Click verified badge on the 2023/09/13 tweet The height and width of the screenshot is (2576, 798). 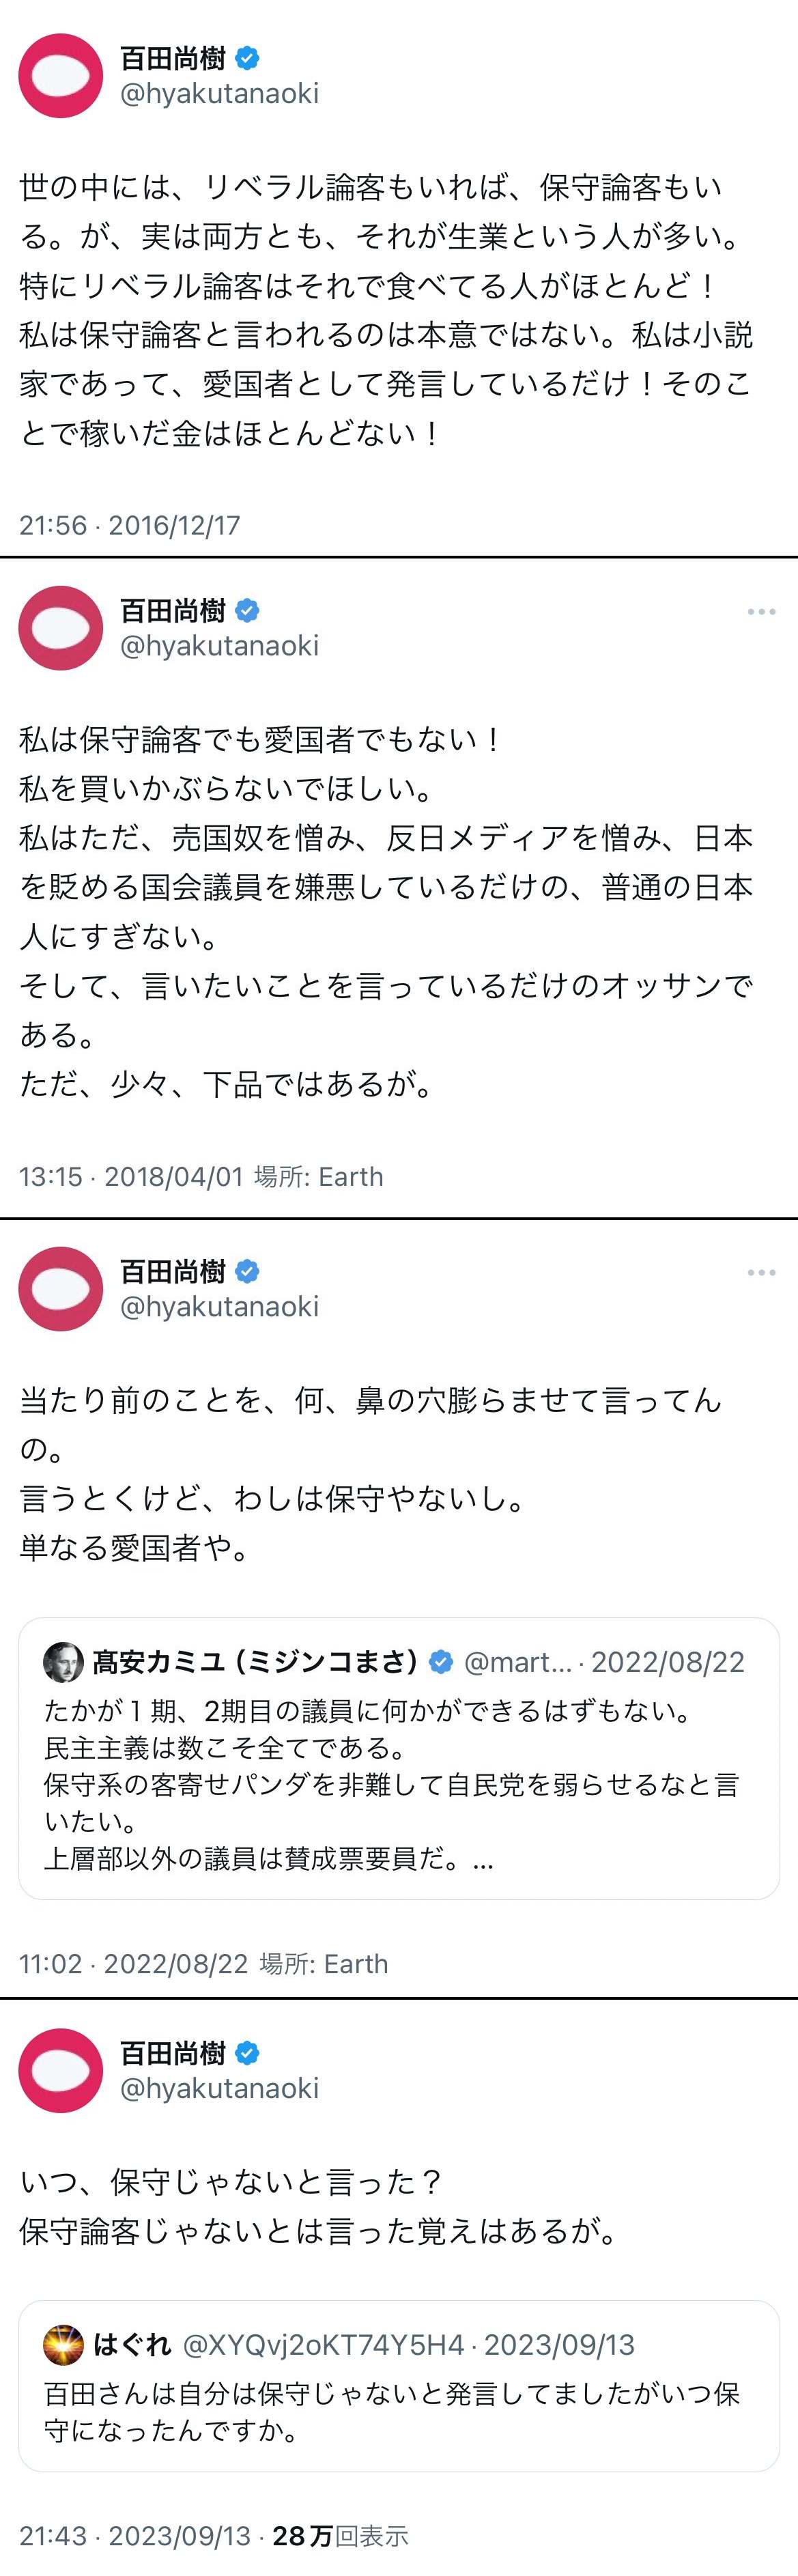pyautogui.click(x=247, y=2053)
